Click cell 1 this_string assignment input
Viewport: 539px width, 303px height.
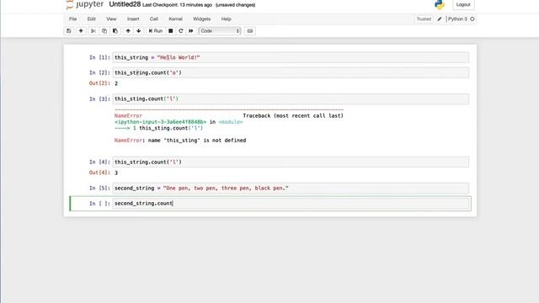tap(291, 57)
